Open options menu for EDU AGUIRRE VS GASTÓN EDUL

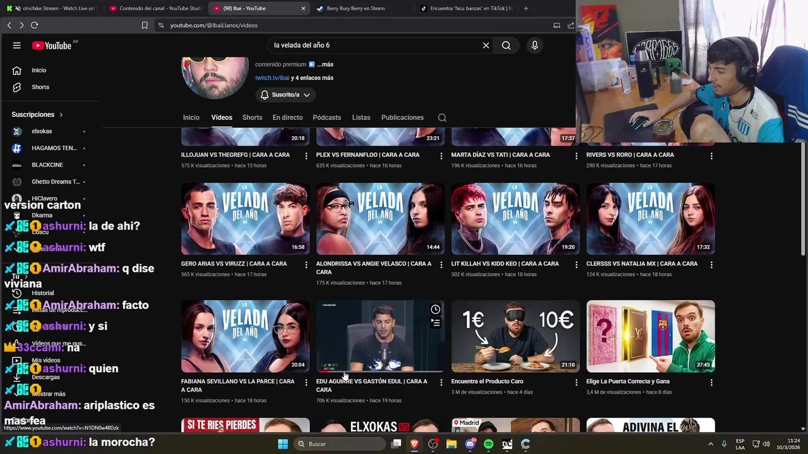441,383
